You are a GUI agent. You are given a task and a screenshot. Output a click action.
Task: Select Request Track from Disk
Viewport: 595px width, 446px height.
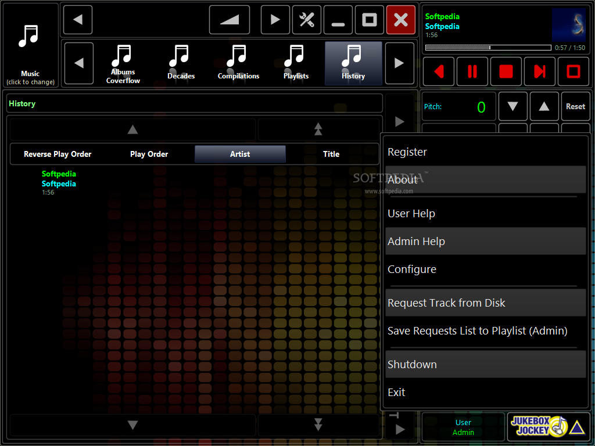click(x=485, y=303)
